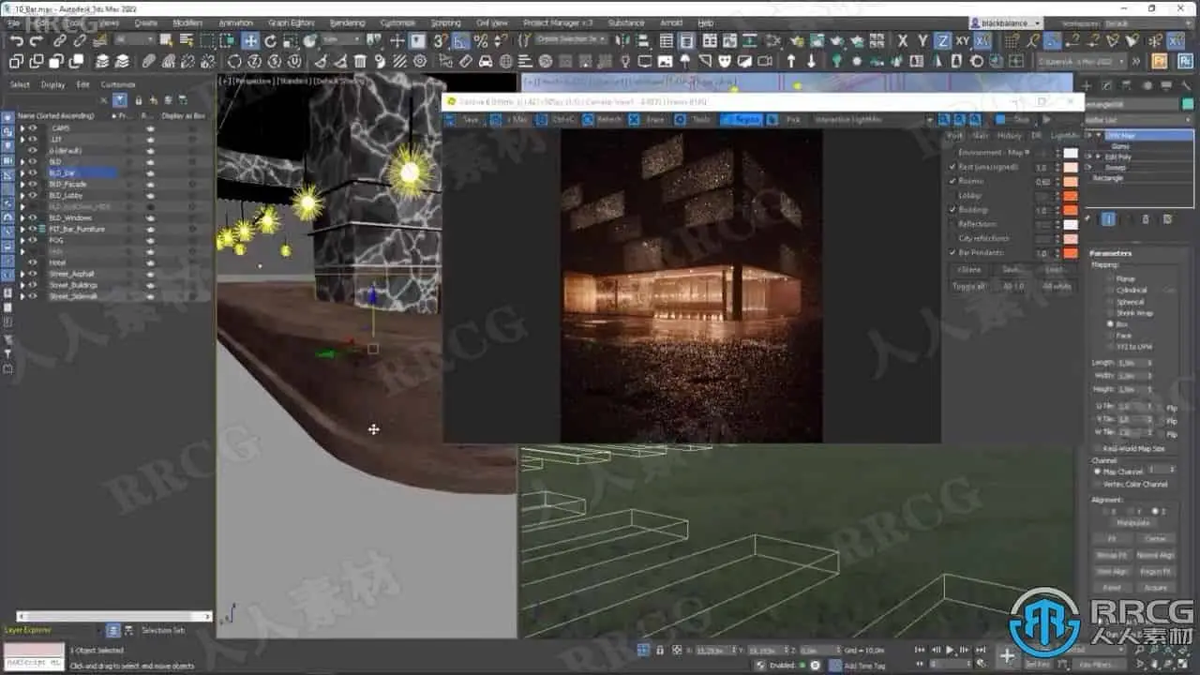The height and width of the screenshot is (675, 1200).
Task: Enable the City reflections LightMix checkbox
Action: point(952,238)
